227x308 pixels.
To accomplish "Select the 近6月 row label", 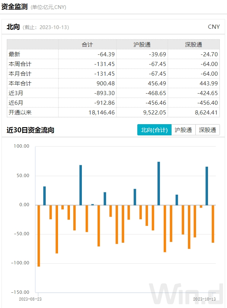I will 16,103.
